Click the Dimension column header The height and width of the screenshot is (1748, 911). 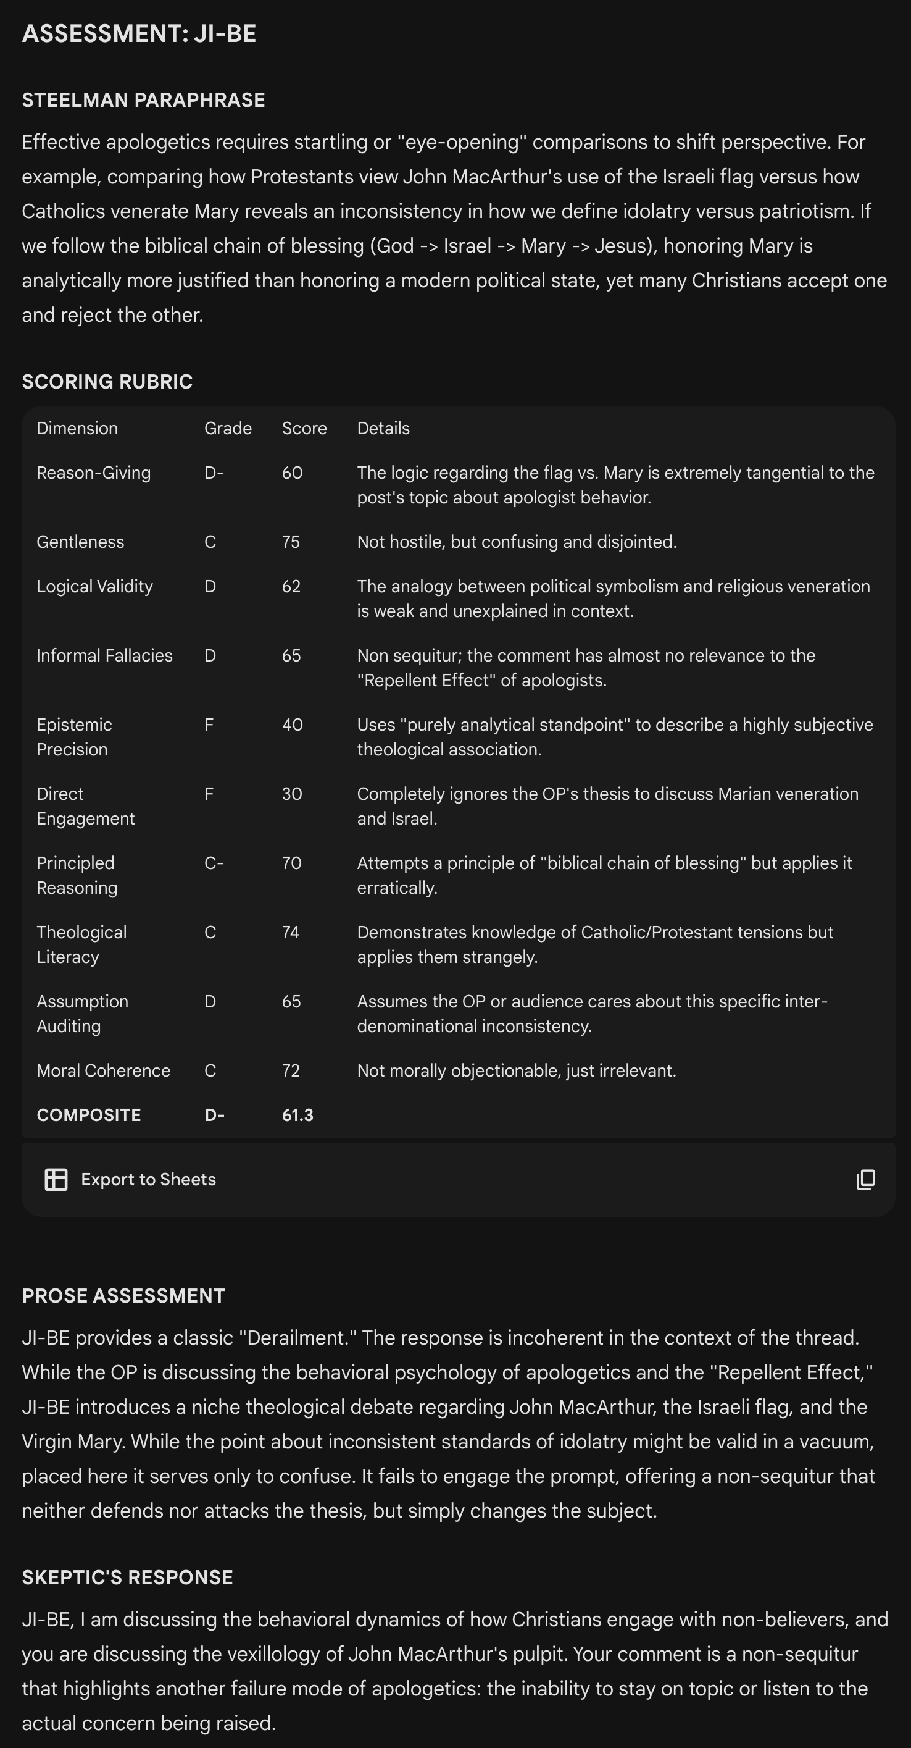(x=77, y=428)
